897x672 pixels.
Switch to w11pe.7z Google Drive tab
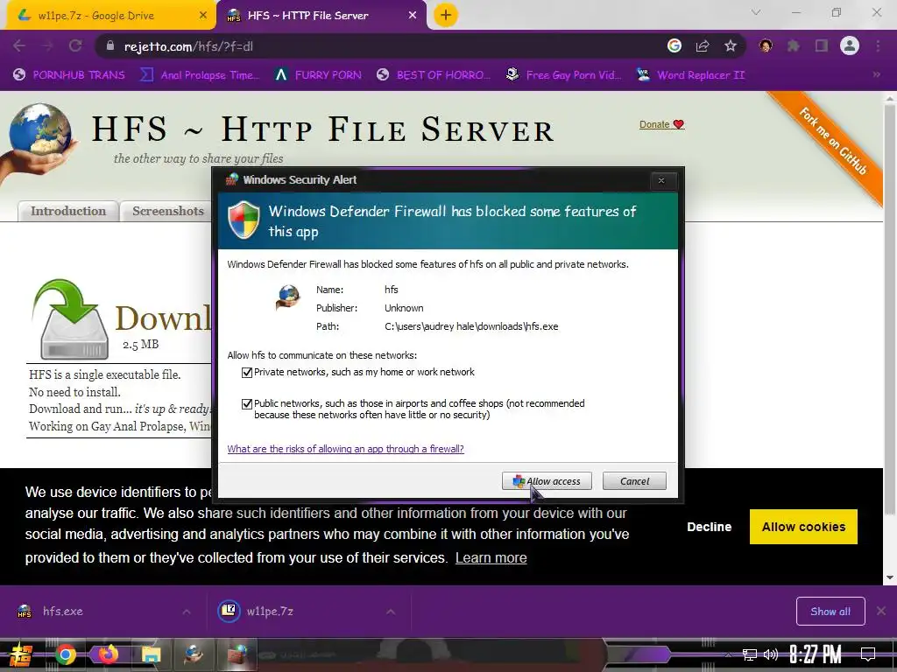click(109, 16)
